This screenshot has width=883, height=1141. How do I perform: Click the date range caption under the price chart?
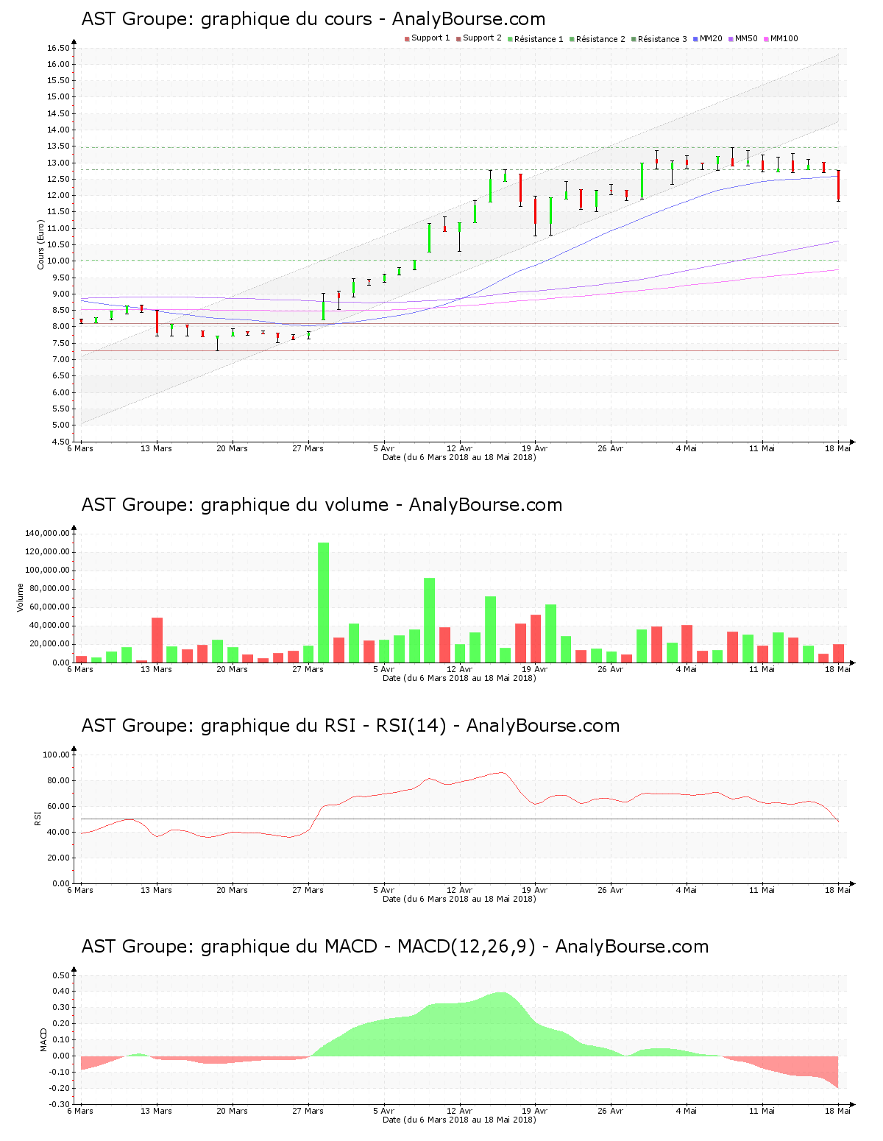click(x=459, y=457)
